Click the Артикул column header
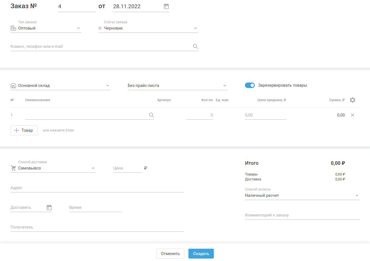 [164, 100]
